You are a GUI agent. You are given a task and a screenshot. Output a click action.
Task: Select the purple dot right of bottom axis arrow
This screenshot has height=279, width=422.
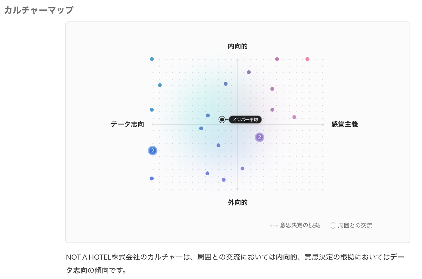[x=242, y=169]
